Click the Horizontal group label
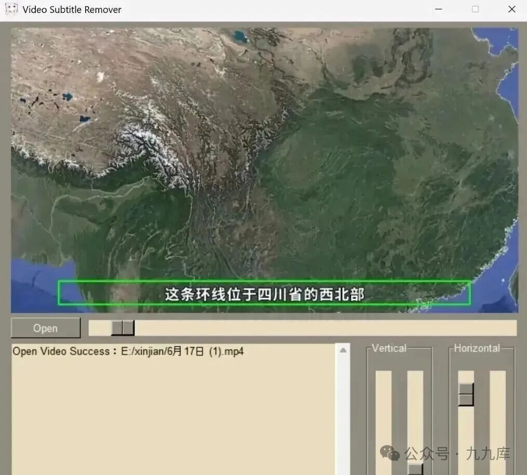527x475 pixels. [478, 348]
